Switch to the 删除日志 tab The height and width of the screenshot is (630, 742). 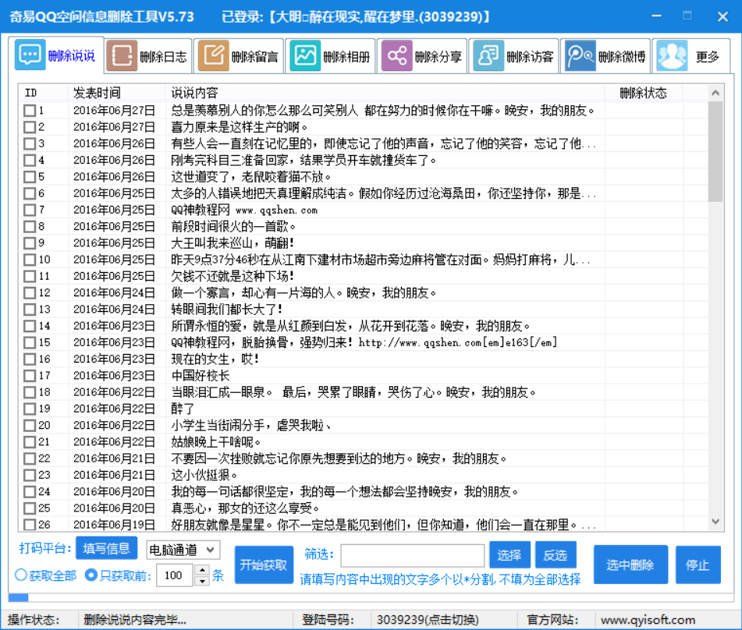point(148,56)
